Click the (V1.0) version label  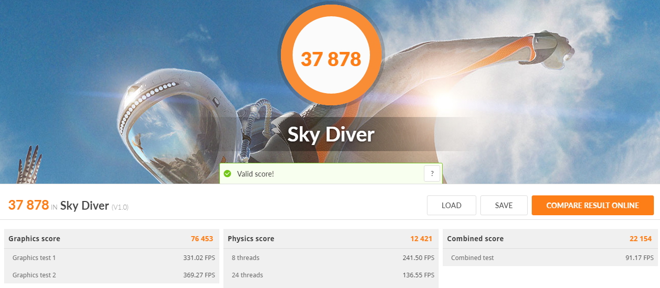120,207
